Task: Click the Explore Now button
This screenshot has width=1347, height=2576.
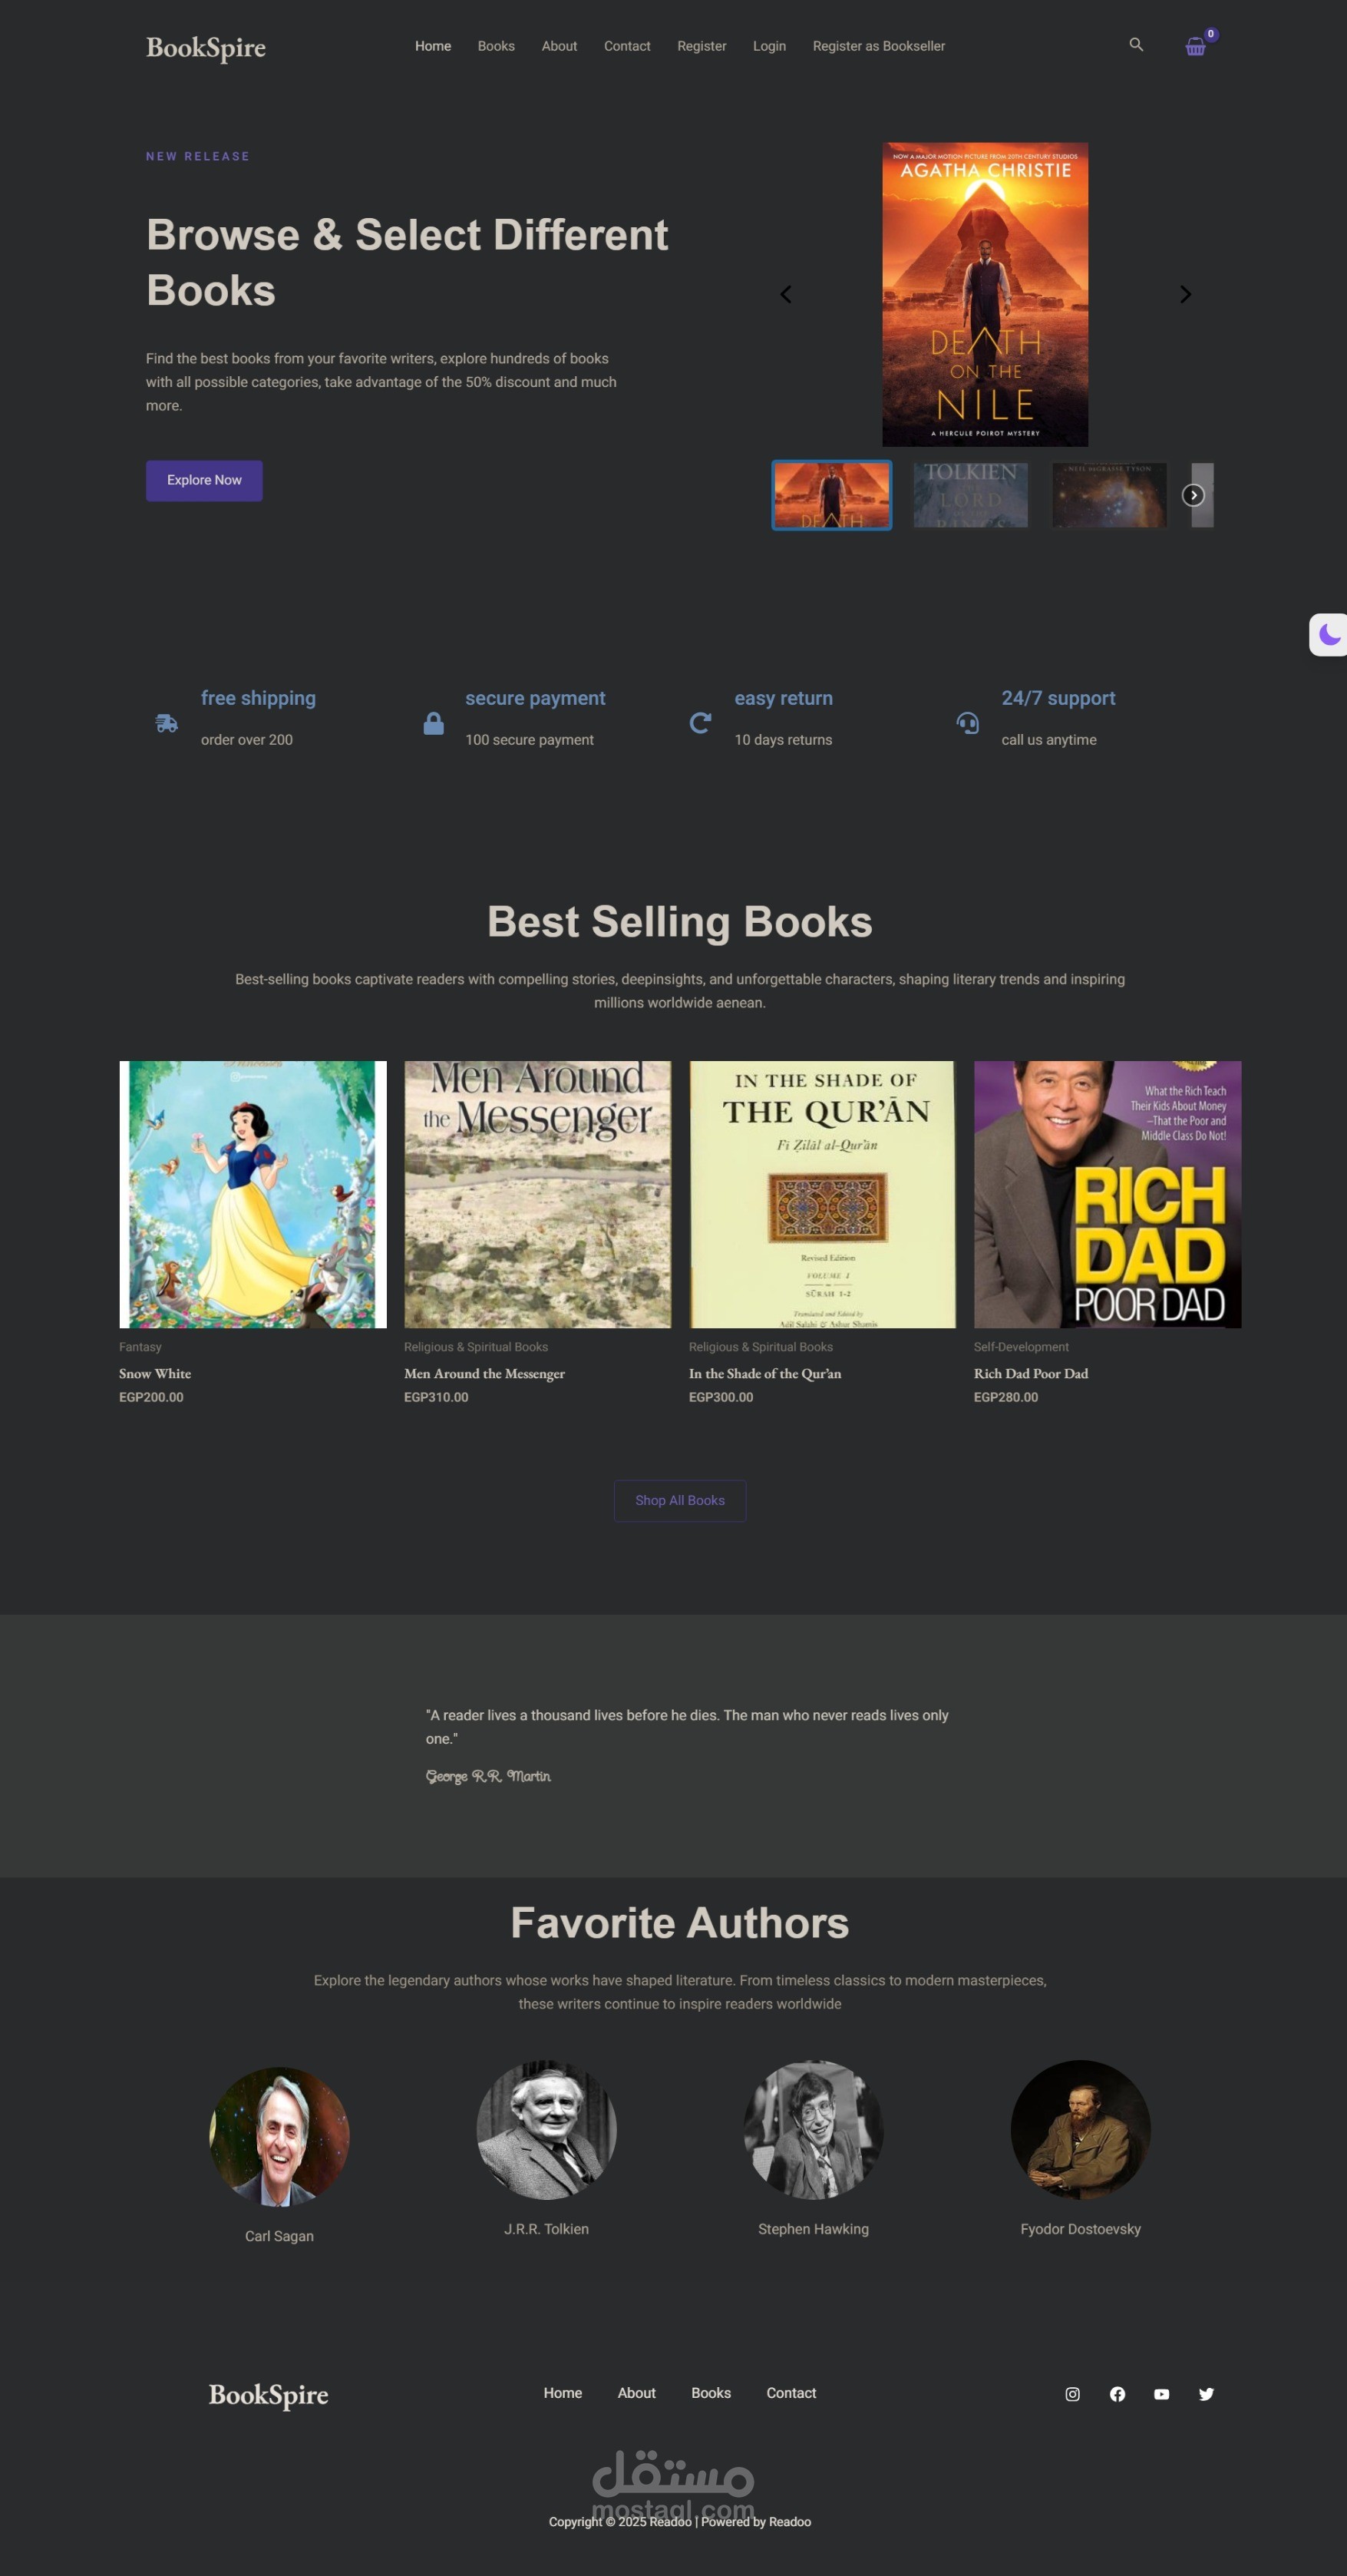Action: 204,481
